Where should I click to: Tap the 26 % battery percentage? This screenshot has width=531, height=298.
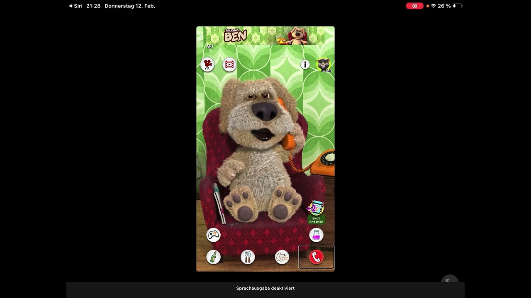coord(444,6)
